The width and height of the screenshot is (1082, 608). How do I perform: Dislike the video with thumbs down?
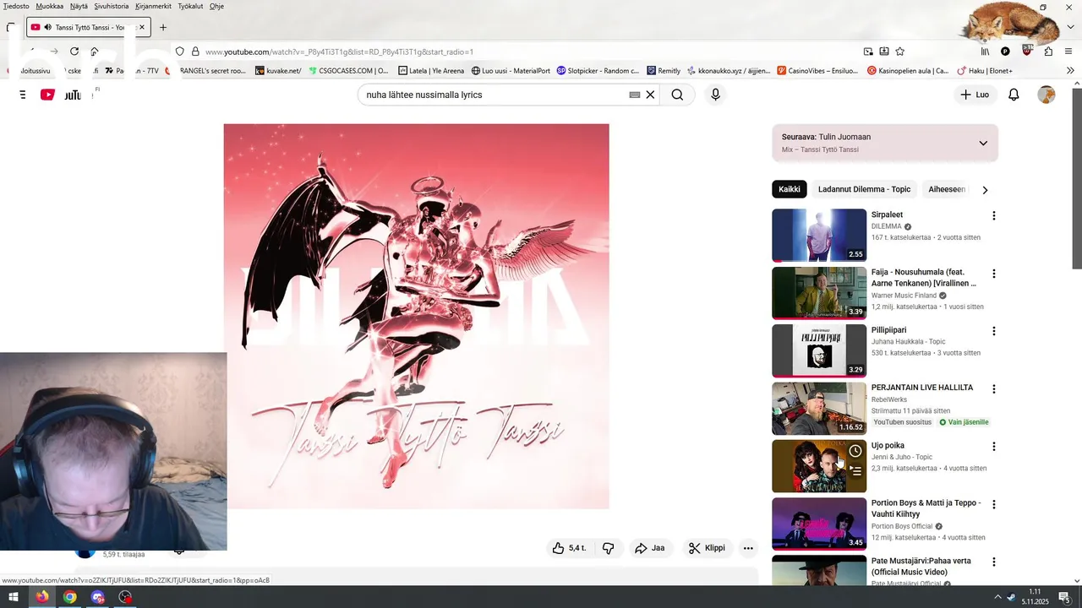[608, 548]
